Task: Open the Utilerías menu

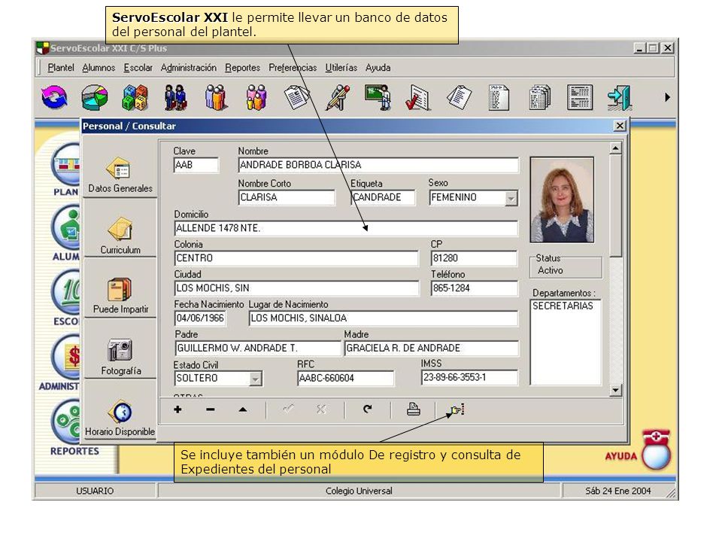Action: [x=341, y=68]
